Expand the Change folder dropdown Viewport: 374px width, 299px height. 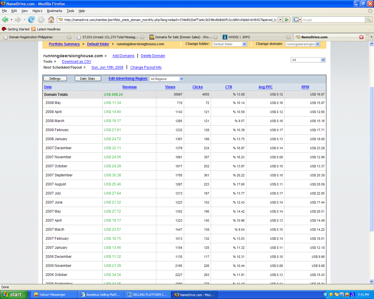click(244, 44)
